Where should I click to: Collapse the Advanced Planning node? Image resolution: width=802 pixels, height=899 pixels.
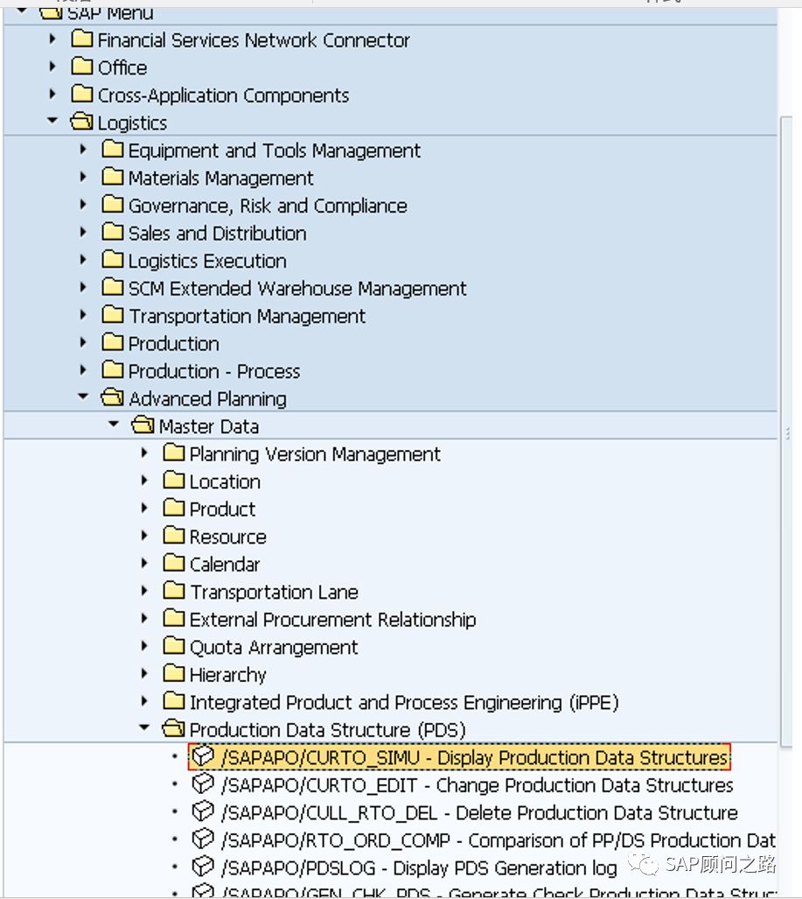tap(83, 397)
